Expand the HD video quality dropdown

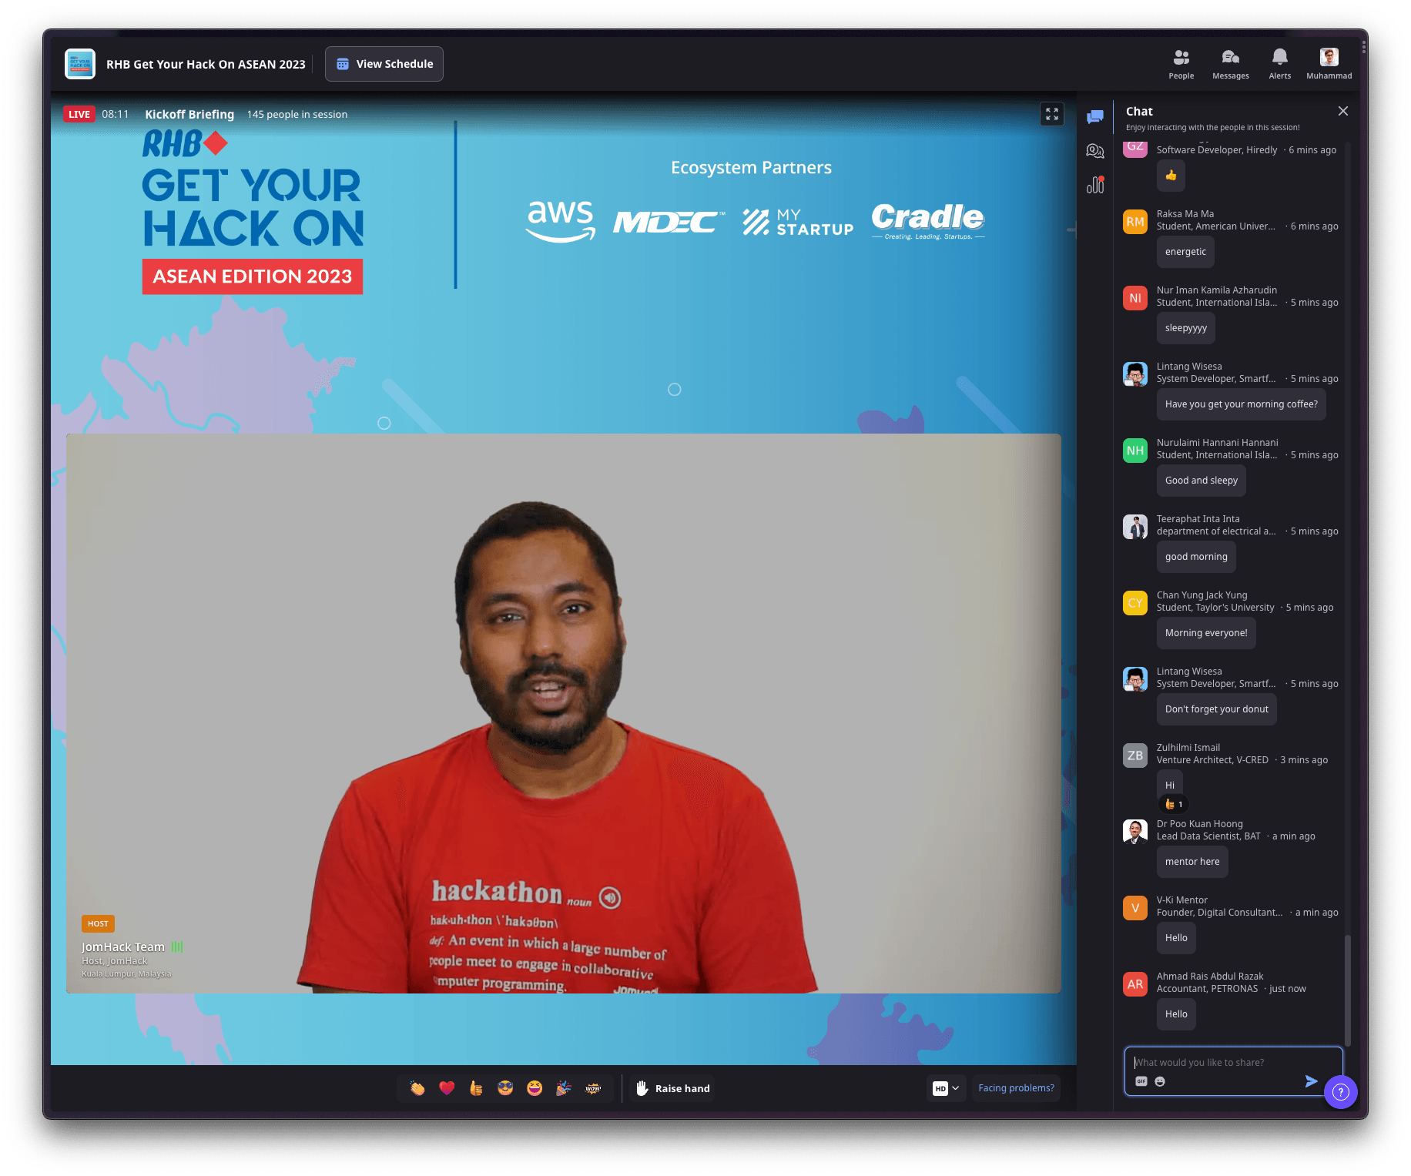(x=947, y=1088)
